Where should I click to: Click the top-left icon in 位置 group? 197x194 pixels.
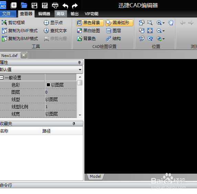point(142,23)
